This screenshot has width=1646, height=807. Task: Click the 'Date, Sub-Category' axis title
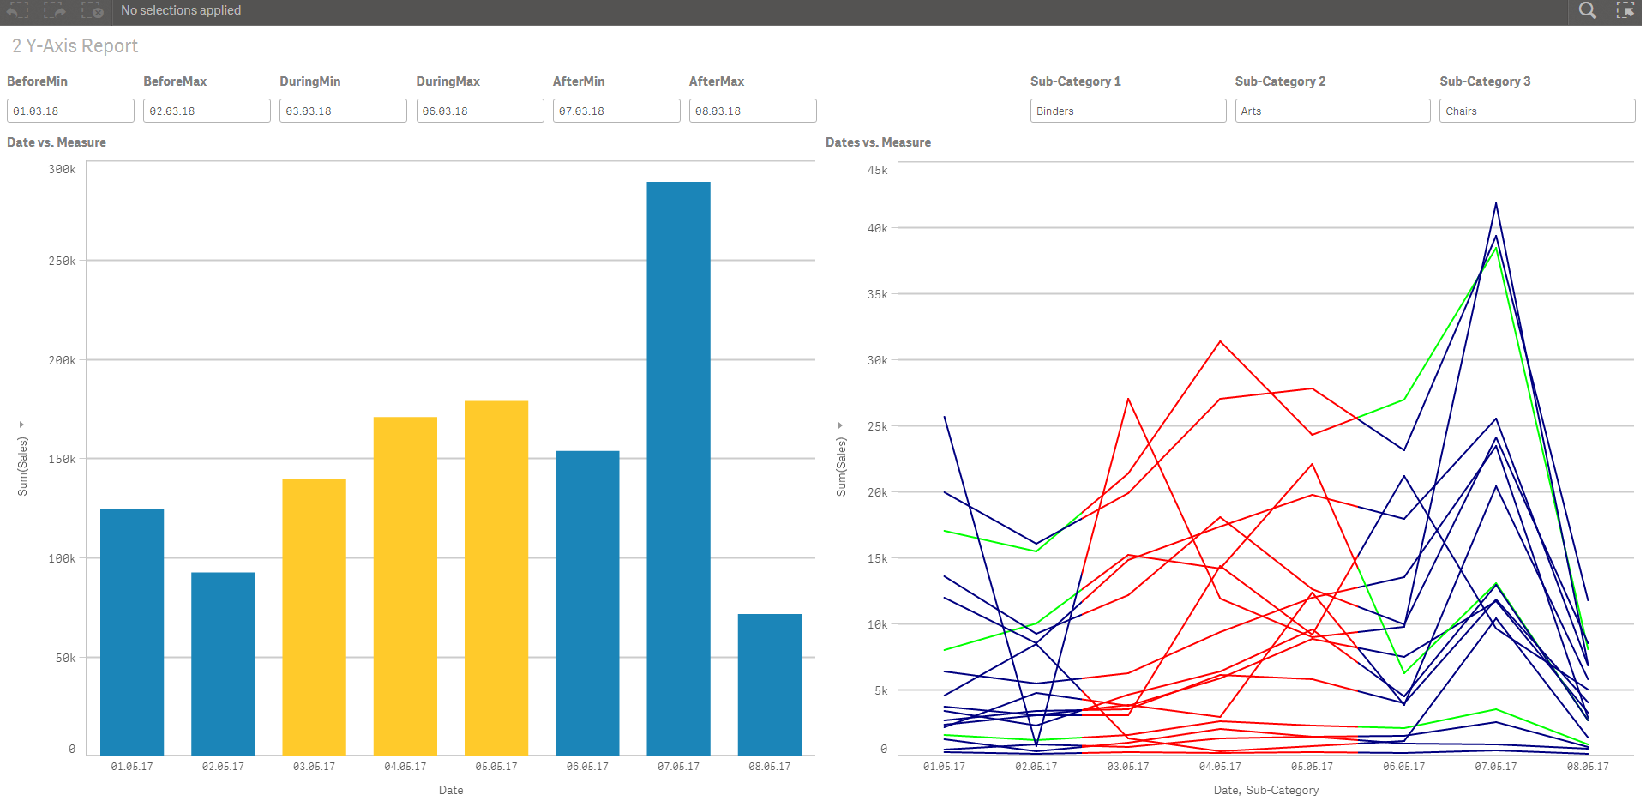point(1266,790)
